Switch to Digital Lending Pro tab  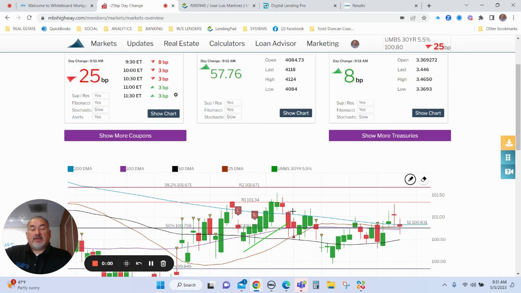click(300, 6)
